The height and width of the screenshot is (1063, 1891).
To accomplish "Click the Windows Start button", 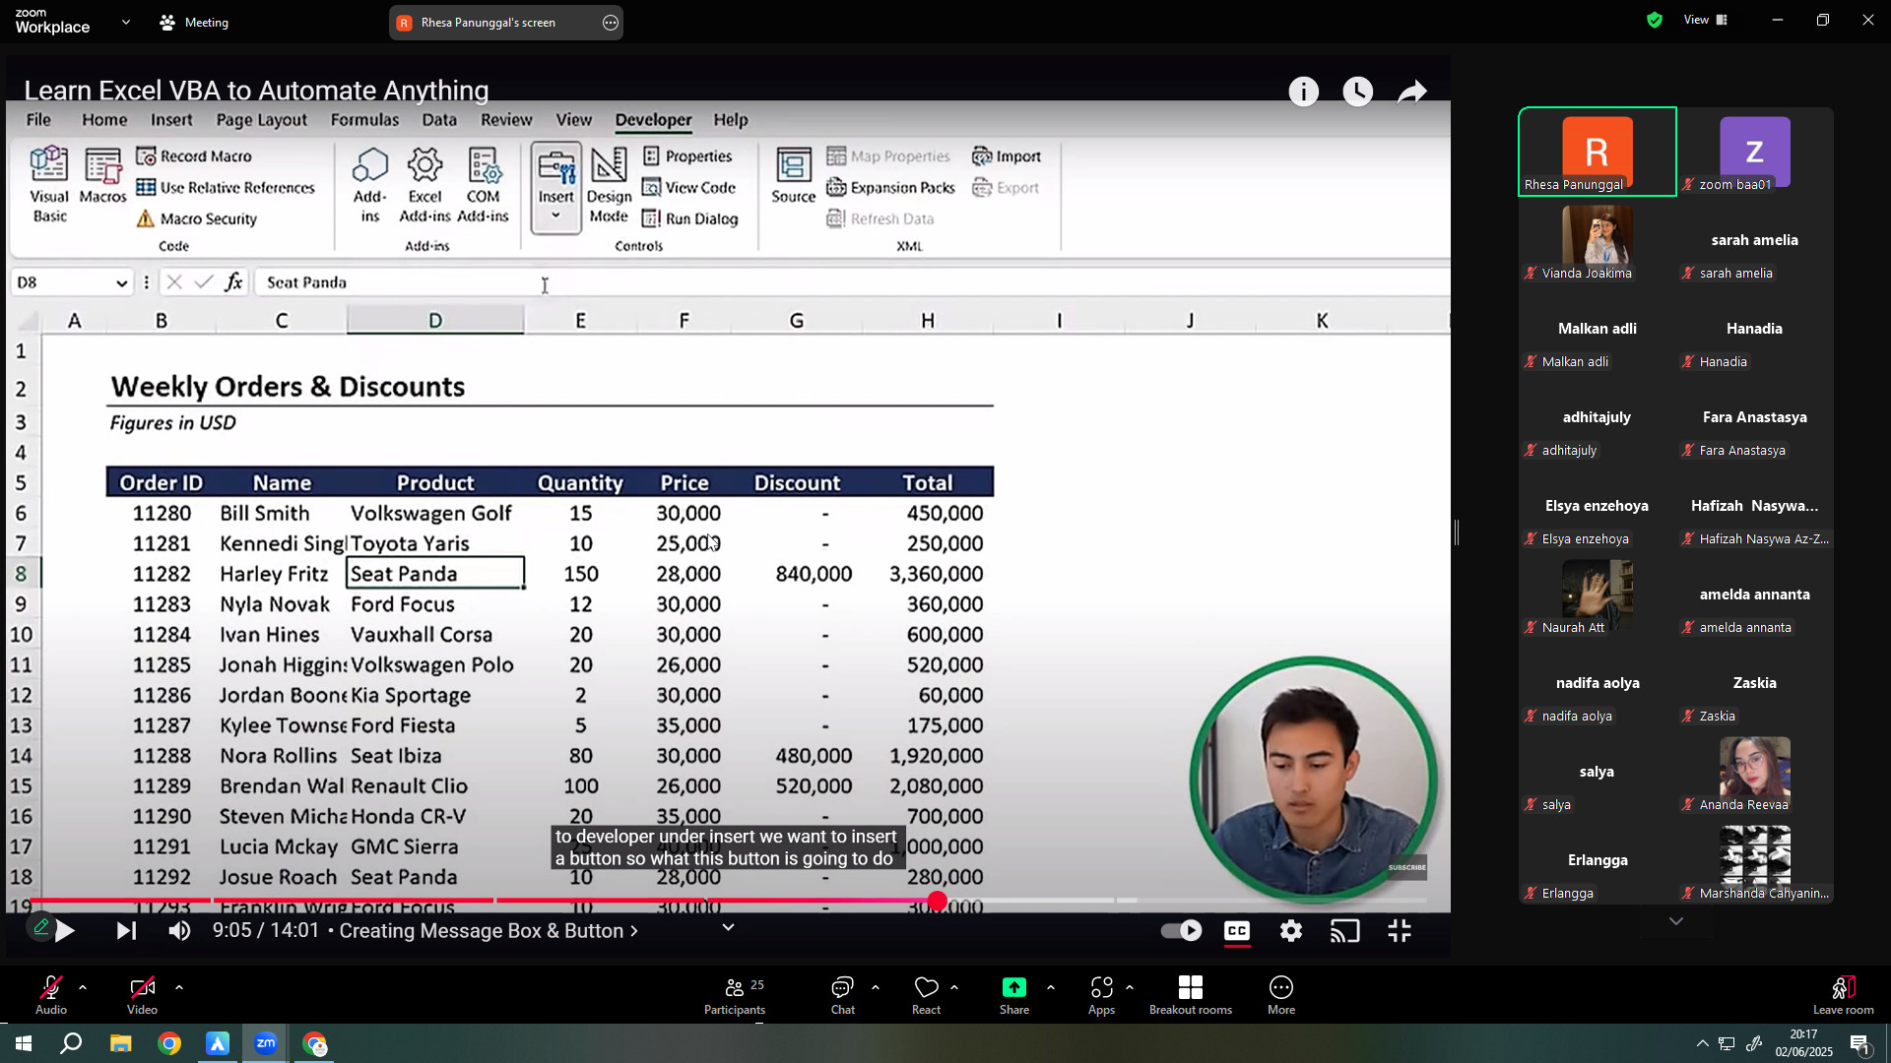I will tap(23, 1043).
